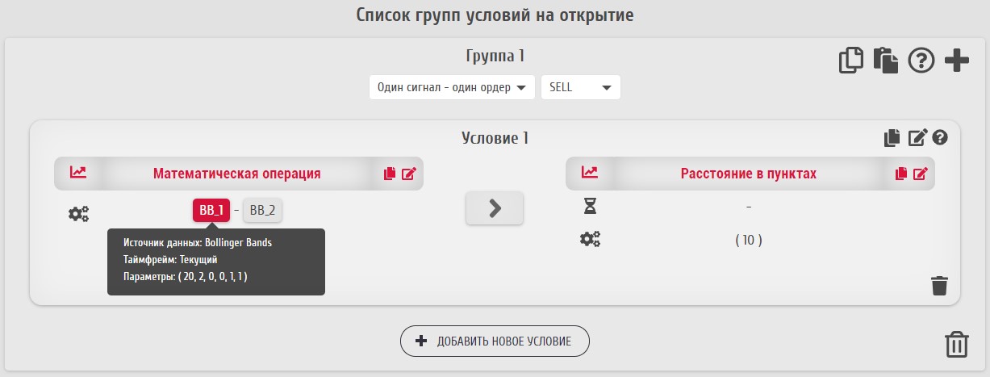Open help for Группа 1
Image resolution: width=990 pixels, height=377 pixels.
[x=921, y=61]
